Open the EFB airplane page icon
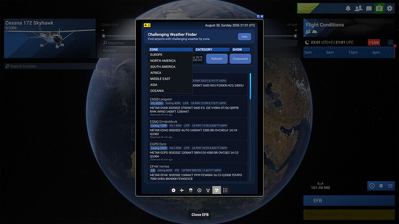 click(182, 190)
